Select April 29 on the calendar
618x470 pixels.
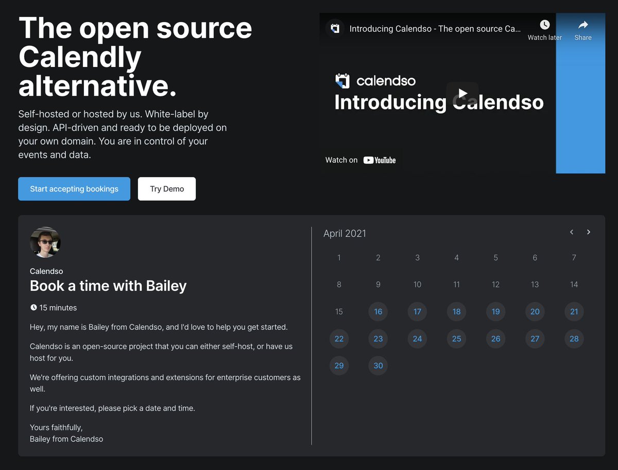point(339,365)
